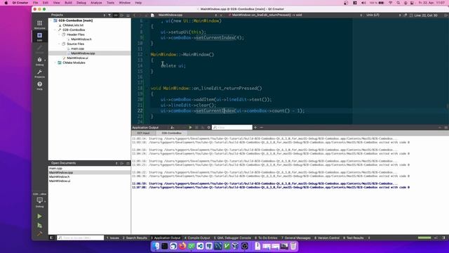Image resolution: width=449 pixels, height=253 pixels.
Task: Stop running program in Application Output toolbar
Action: 196,127
